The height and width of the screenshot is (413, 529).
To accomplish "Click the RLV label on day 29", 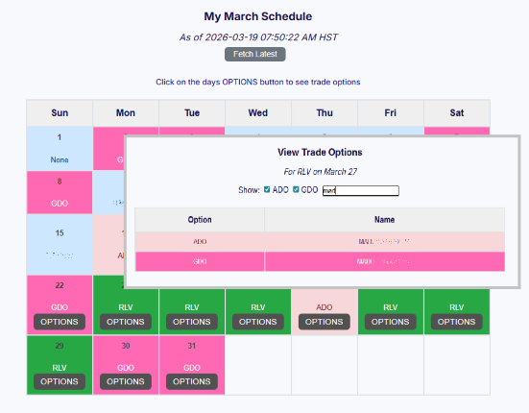I will point(60,368).
